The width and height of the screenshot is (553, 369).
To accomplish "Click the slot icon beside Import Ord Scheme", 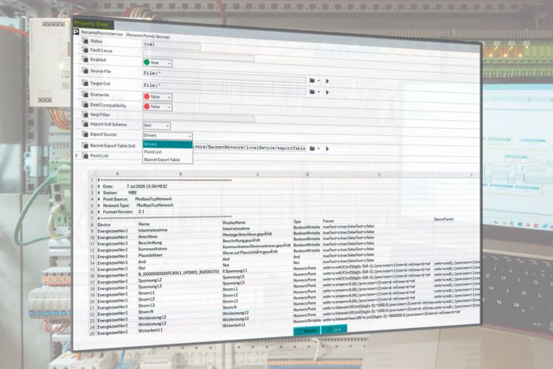I will pos(85,124).
